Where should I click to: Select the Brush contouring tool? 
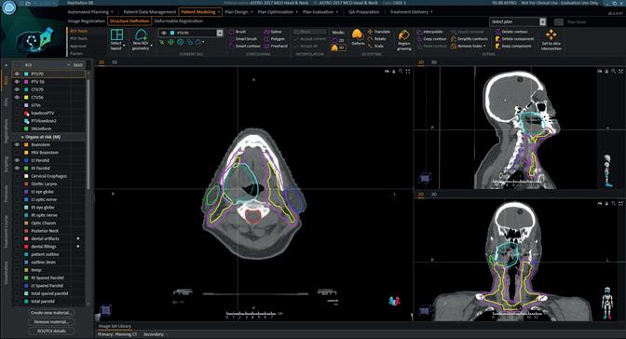pyautogui.click(x=238, y=32)
